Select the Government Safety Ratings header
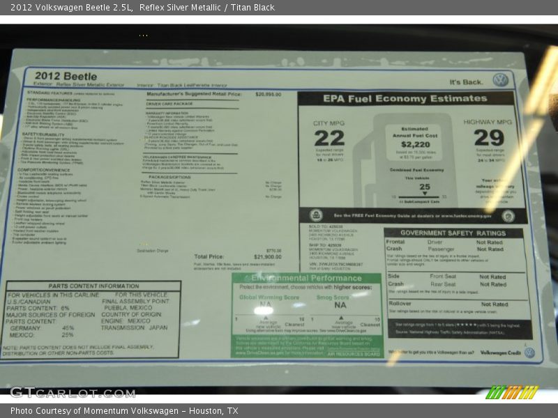This screenshot has width=558, height=418. click(x=453, y=233)
